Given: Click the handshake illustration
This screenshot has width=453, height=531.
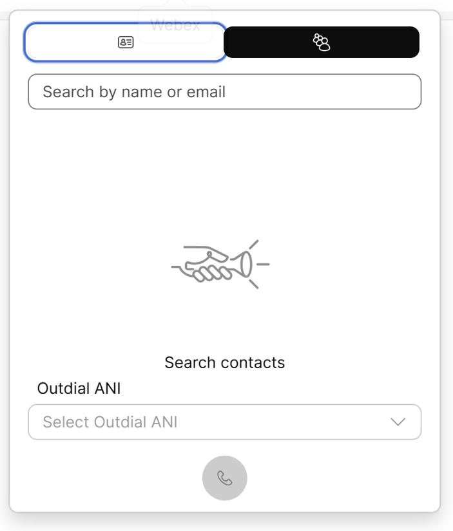Looking at the screenshot, I should point(220,264).
